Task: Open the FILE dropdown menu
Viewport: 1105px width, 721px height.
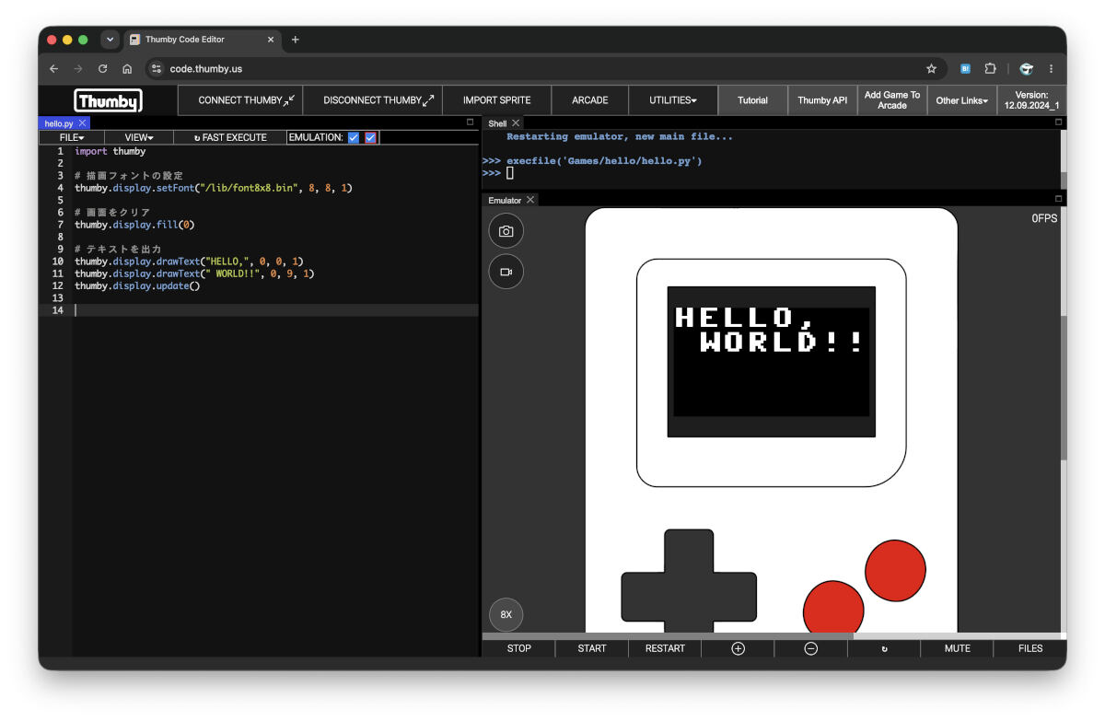Action: pyautogui.click(x=72, y=137)
